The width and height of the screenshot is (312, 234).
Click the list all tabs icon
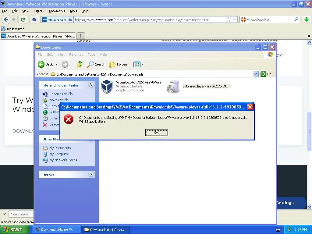tap(309, 36)
